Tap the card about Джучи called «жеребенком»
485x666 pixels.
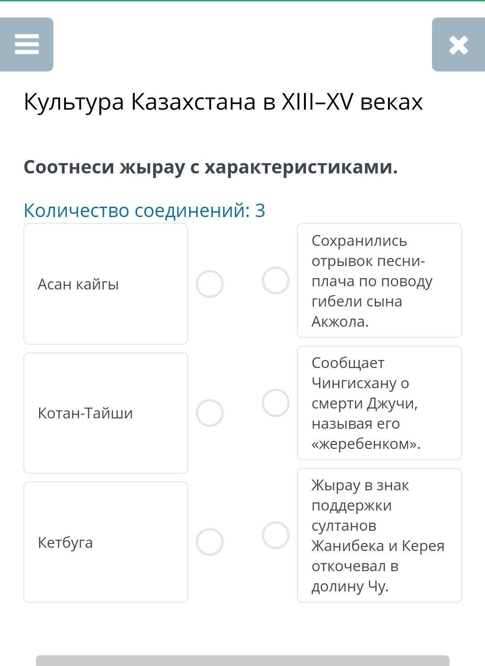point(379,403)
